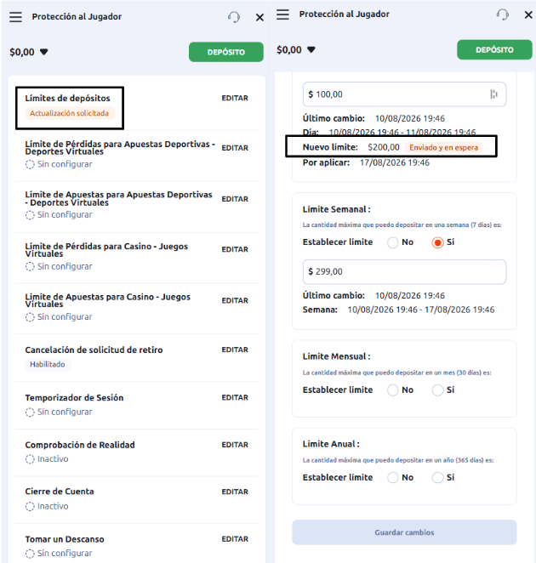Close the right Protección al Jugador panel

[x=528, y=14]
